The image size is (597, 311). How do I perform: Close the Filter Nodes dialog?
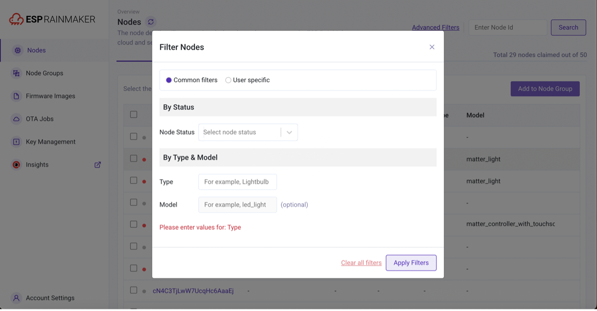[432, 47]
